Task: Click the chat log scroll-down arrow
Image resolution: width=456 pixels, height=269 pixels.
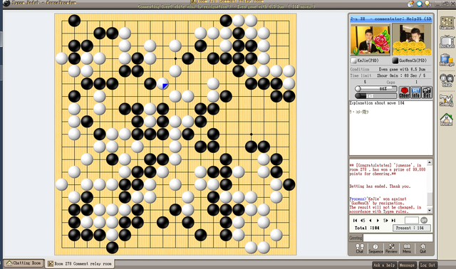Action: pyautogui.click(x=430, y=210)
